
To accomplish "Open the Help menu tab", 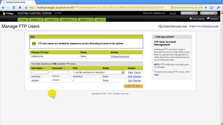I will (100, 20).
